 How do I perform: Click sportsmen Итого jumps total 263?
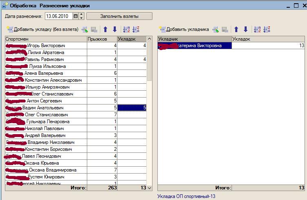[x=102, y=188]
